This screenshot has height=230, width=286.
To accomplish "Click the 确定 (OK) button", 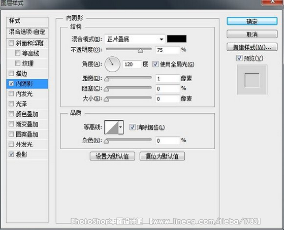I will coord(252,21).
